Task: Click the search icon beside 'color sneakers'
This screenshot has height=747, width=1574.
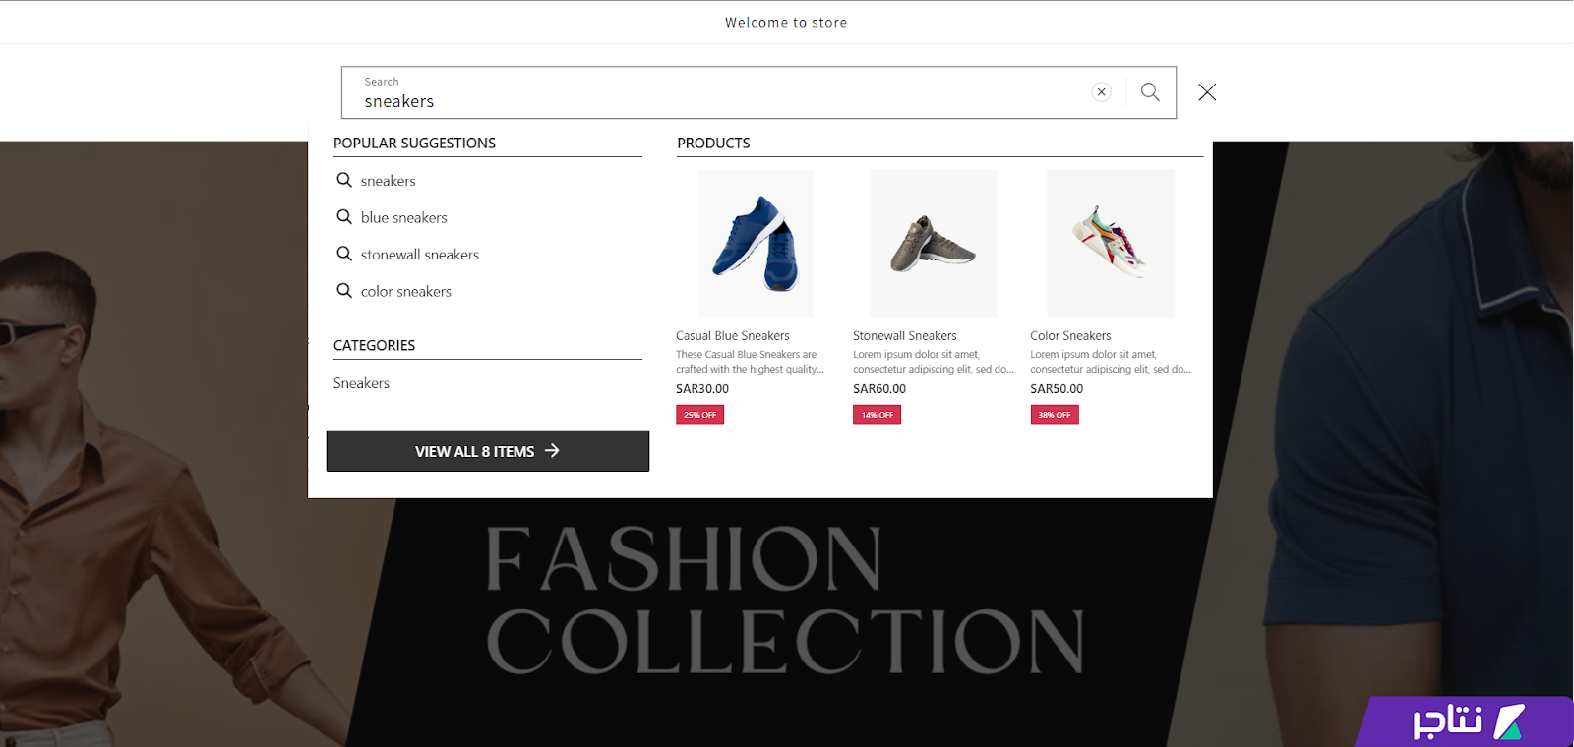Action: [x=344, y=291]
